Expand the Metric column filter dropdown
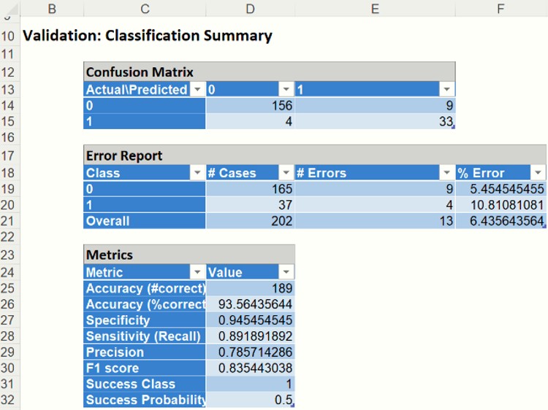This screenshot has width=548, height=410. pyautogui.click(x=197, y=272)
